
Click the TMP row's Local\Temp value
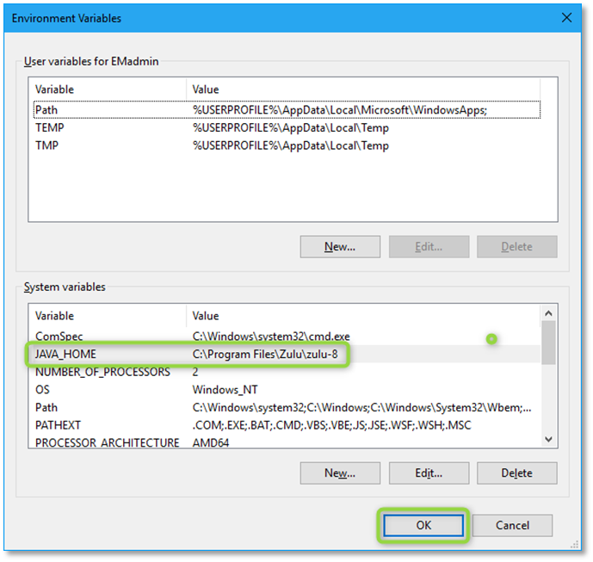(x=290, y=145)
